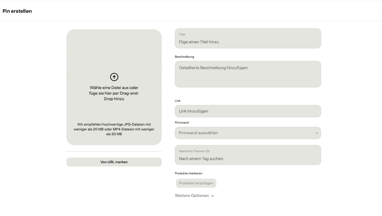Click the upload arrow icon
Image resolution: width=382 pixels, height=216 pixels.
[114, 77]
